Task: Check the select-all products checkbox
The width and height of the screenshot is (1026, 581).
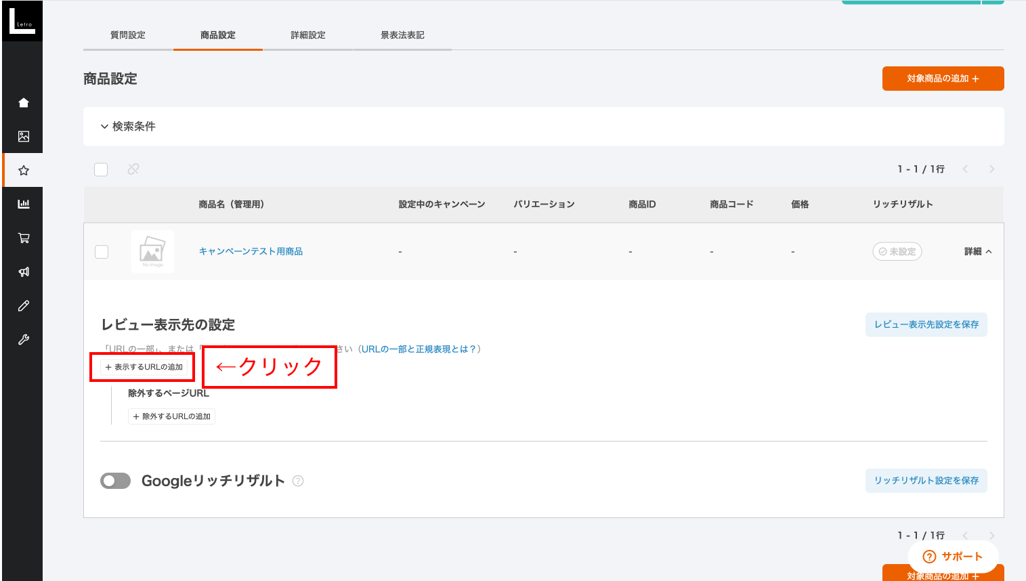Action: 101,169
